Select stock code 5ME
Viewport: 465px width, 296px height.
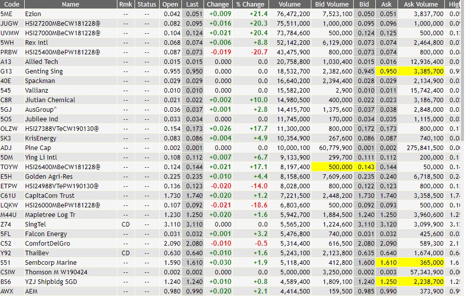coord(6,14)
